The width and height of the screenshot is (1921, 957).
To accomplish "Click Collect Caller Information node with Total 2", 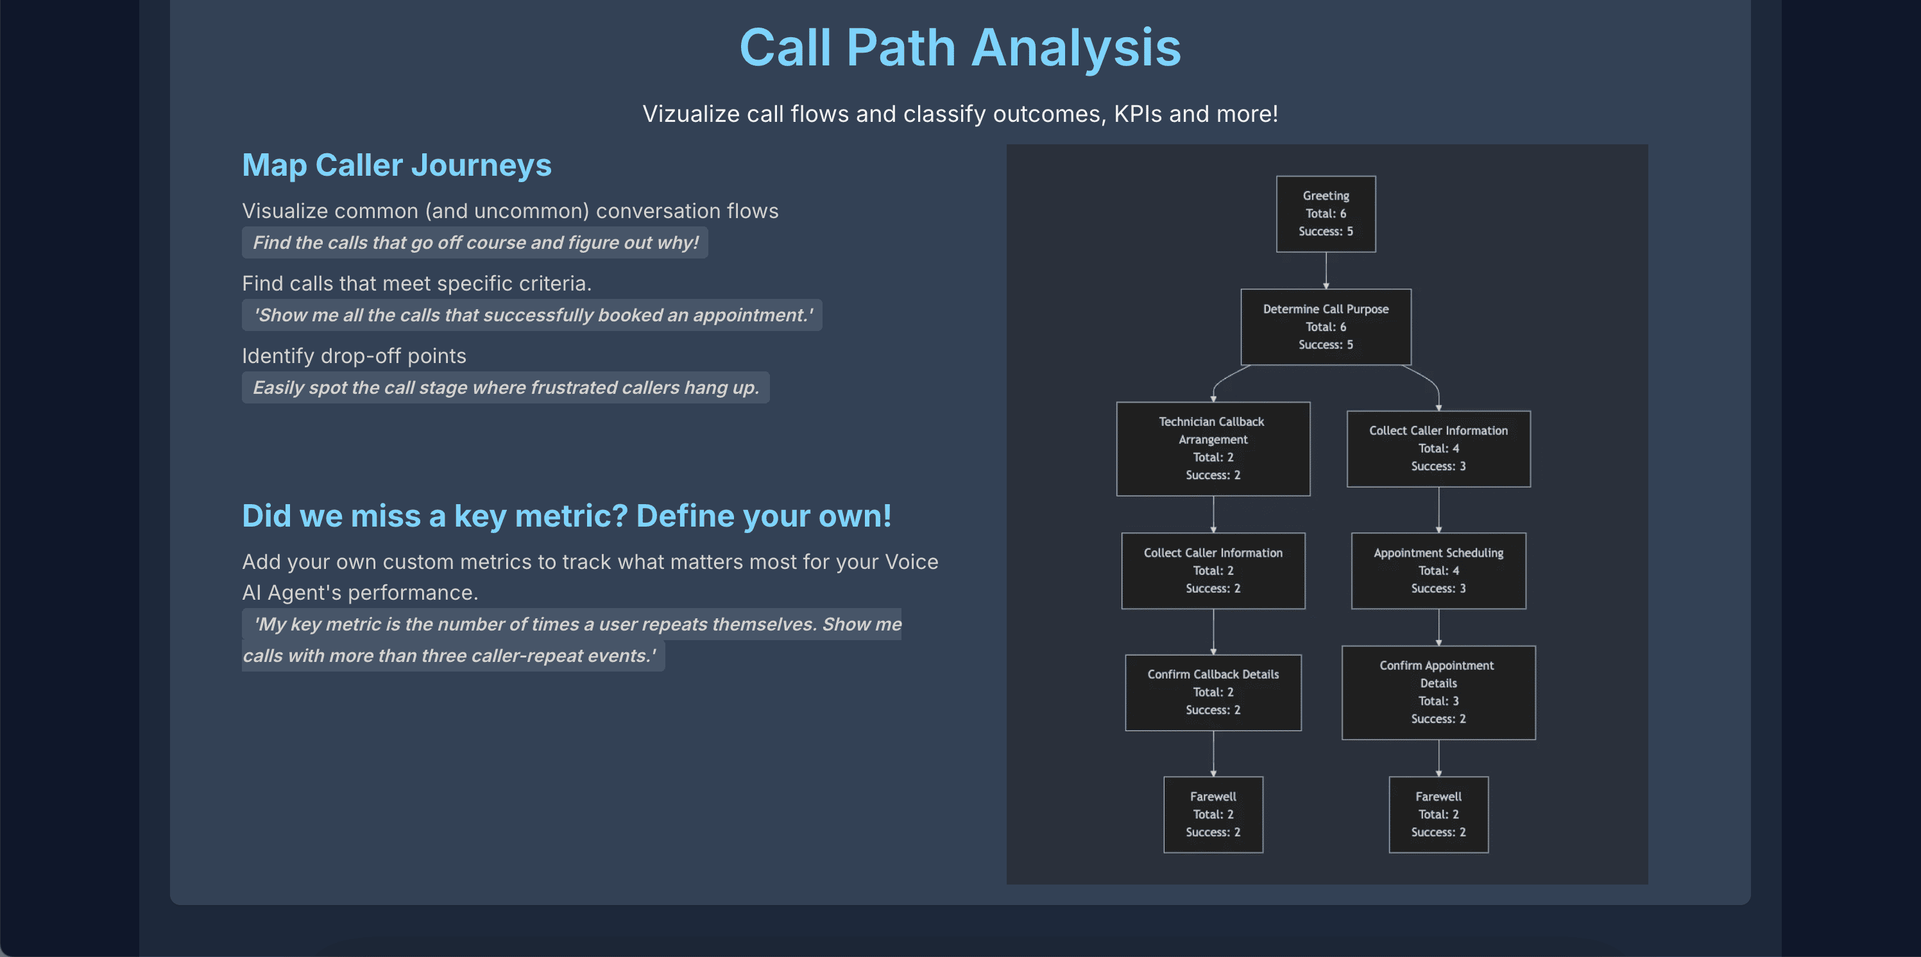I will click(x=1213, y=571).
